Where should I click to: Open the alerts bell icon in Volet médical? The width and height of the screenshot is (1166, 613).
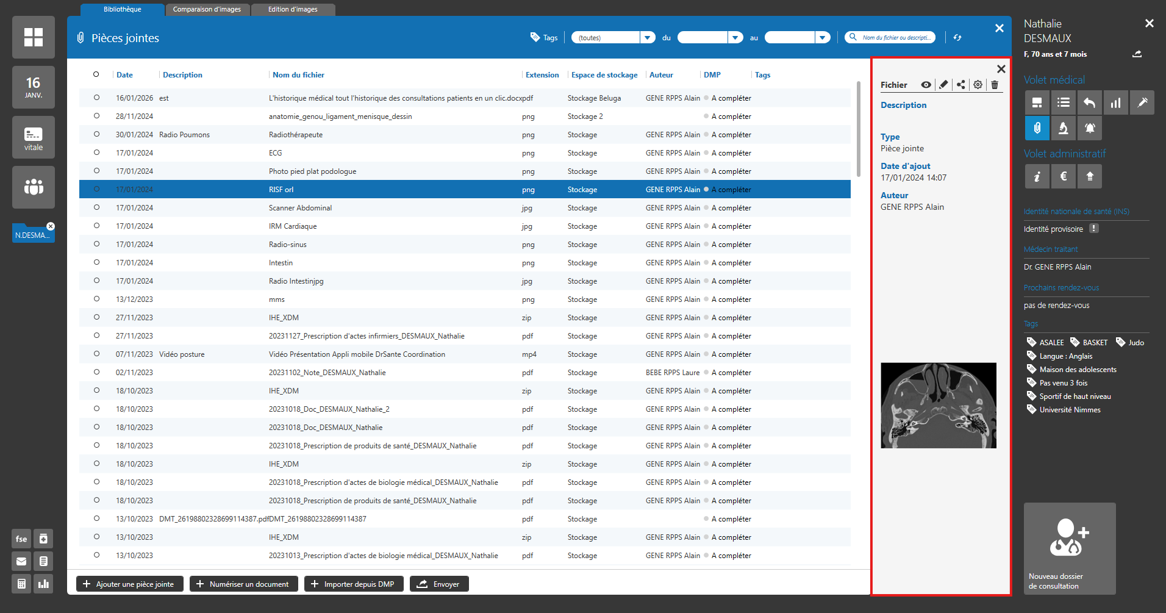(1089, 128)
